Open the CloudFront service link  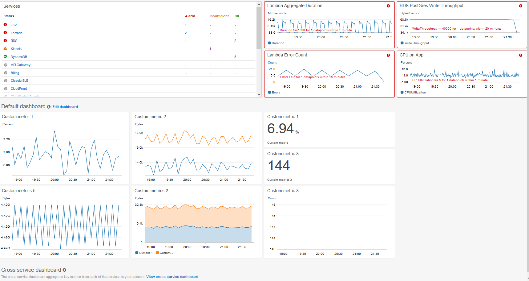point(19,89)
